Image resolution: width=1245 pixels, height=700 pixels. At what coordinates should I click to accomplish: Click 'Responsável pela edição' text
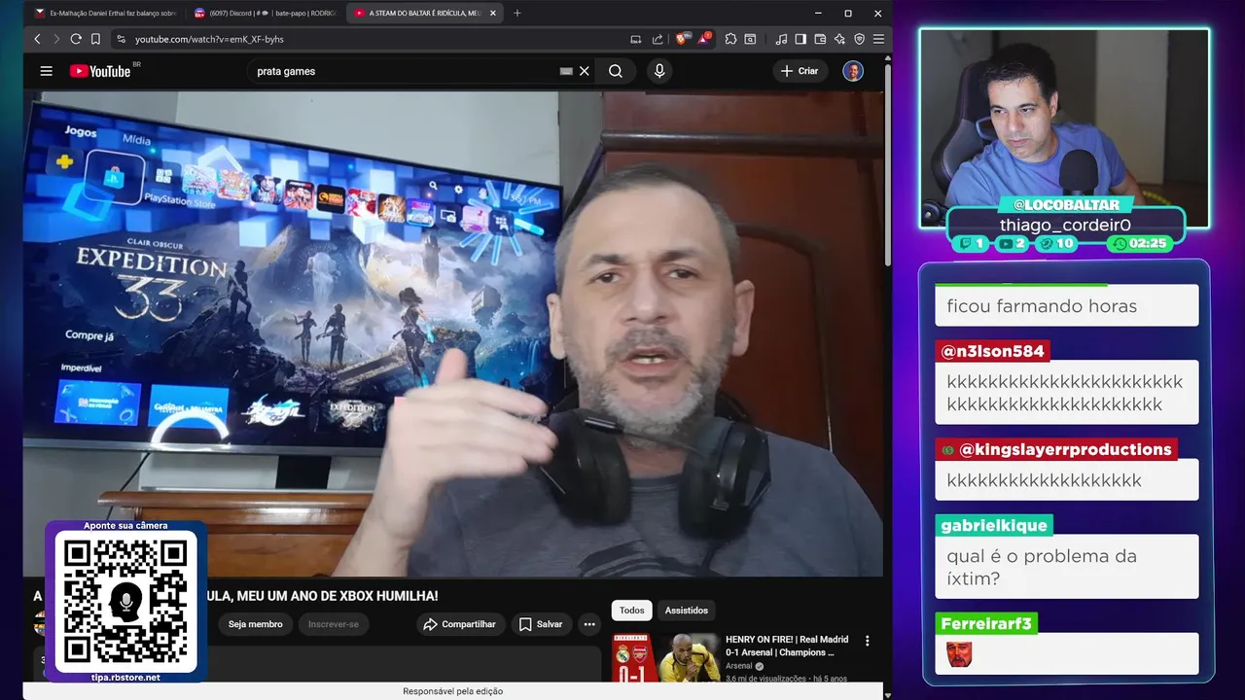453,691
